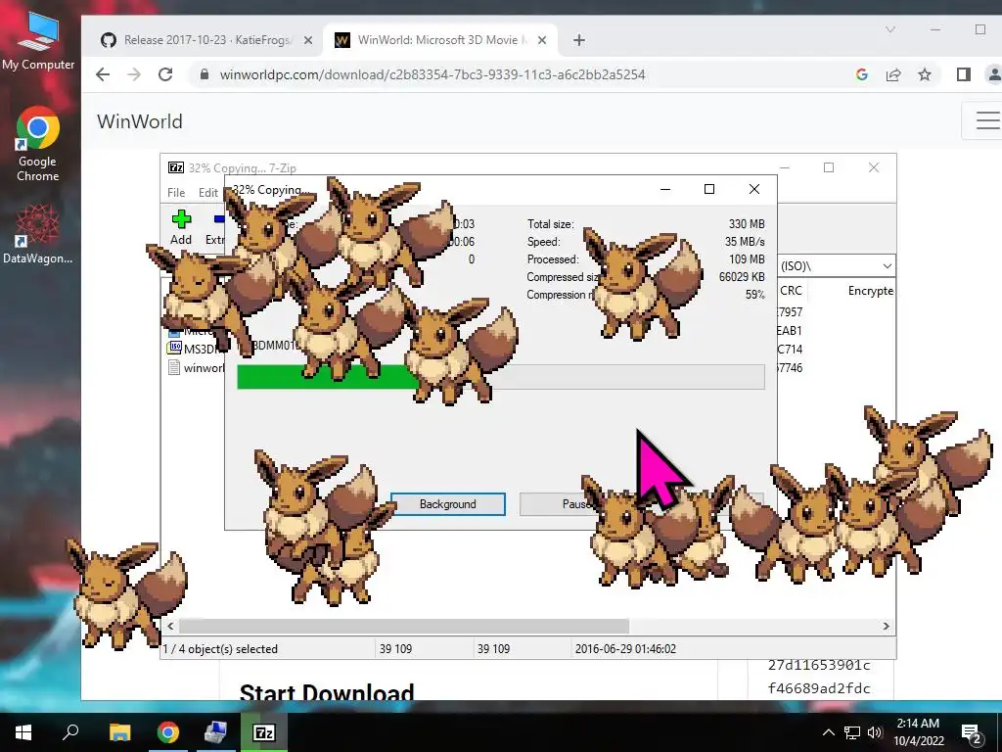
Task: Click the WinWorld site title link
Action: tap(140, 121)
